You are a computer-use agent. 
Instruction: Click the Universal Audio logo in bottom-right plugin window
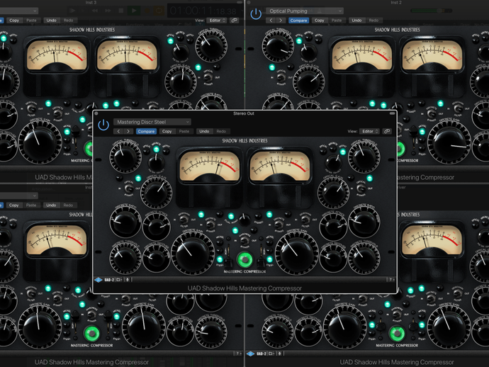250,354
